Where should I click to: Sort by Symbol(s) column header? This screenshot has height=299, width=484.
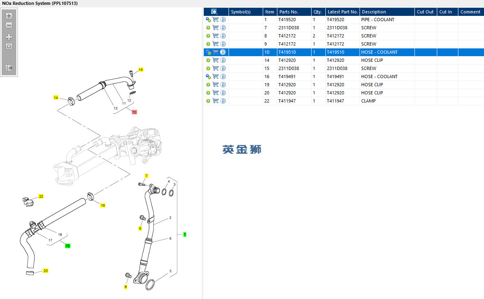click(x=246, y=12)
